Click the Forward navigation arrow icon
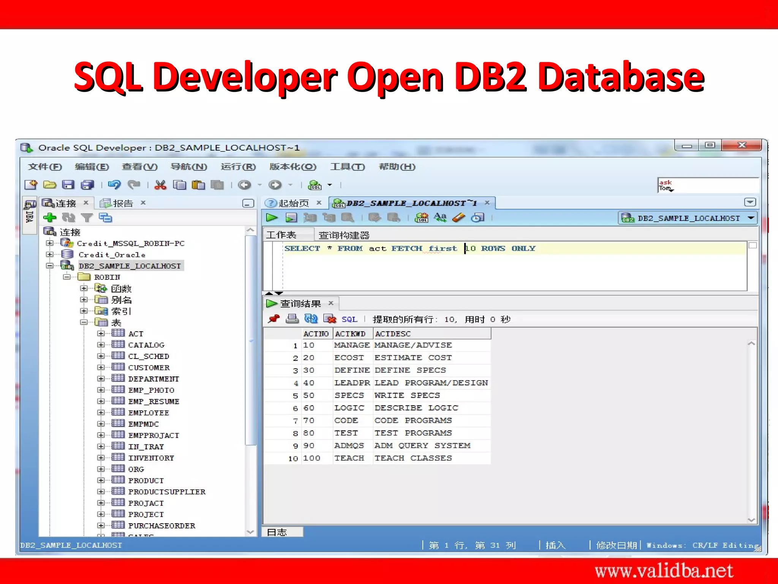778x584 pixels. point(275,185)
